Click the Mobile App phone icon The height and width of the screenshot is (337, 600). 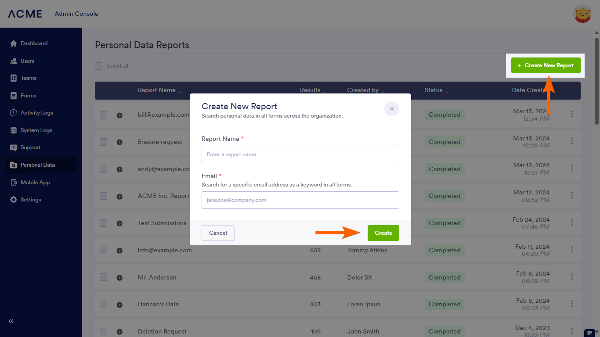click(13, 183)
